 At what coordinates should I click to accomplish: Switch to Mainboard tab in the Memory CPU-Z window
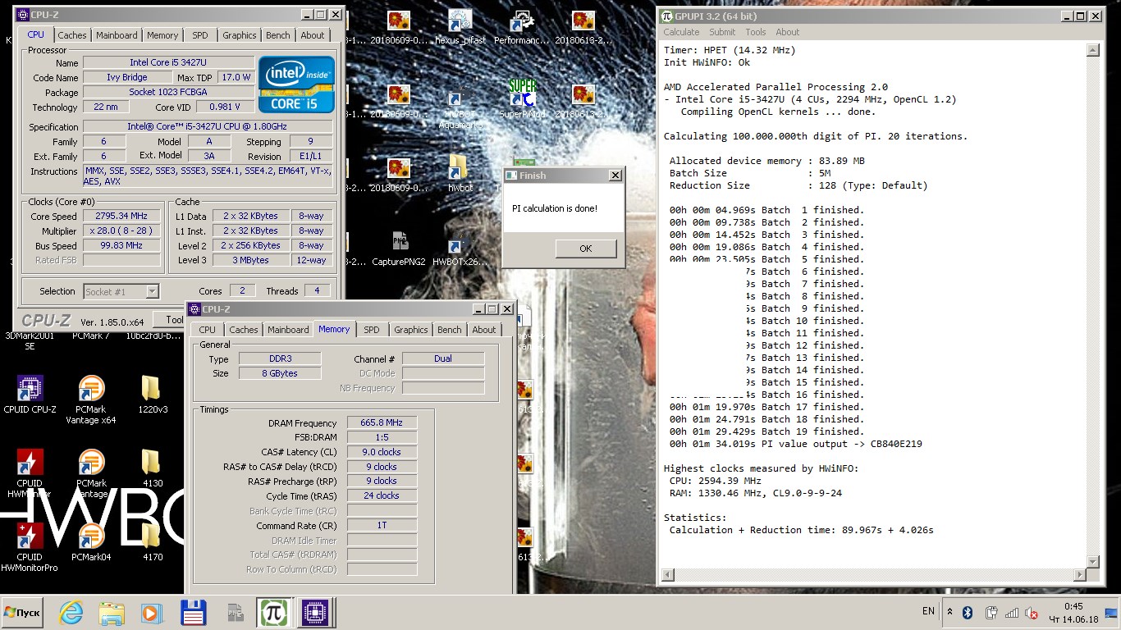(288, 330)
